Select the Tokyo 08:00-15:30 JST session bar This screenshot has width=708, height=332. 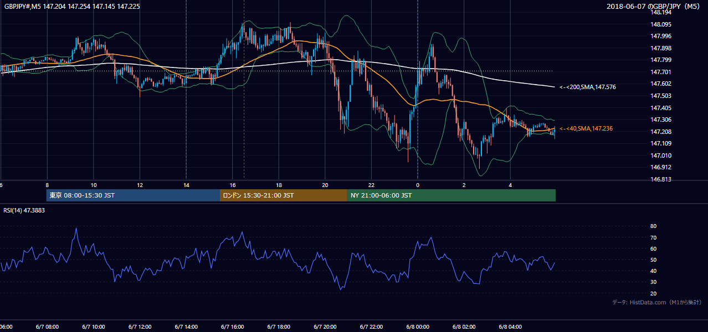(x=133, y=195)
